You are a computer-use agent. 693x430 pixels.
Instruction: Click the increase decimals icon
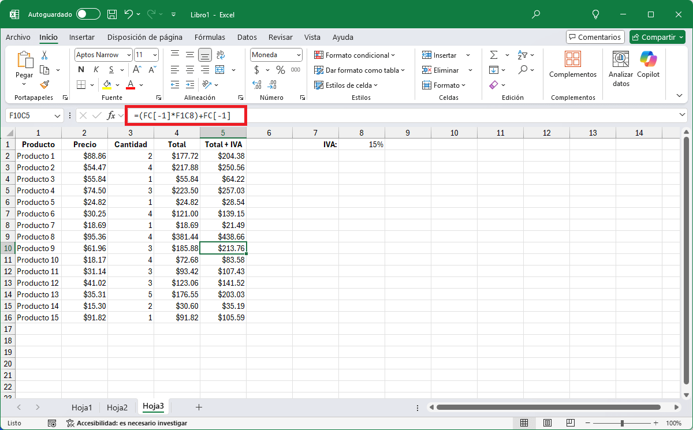pyautogui.click(x=257, y=85)
